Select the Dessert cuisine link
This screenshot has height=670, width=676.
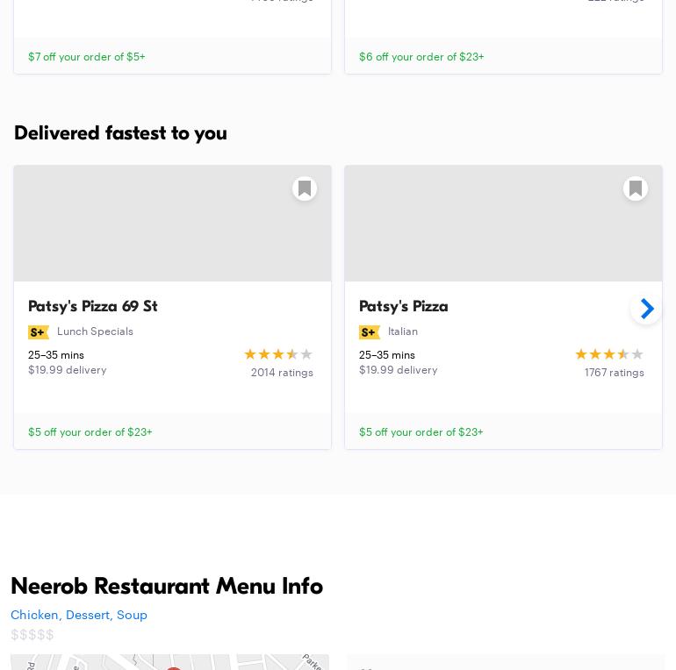88,615
